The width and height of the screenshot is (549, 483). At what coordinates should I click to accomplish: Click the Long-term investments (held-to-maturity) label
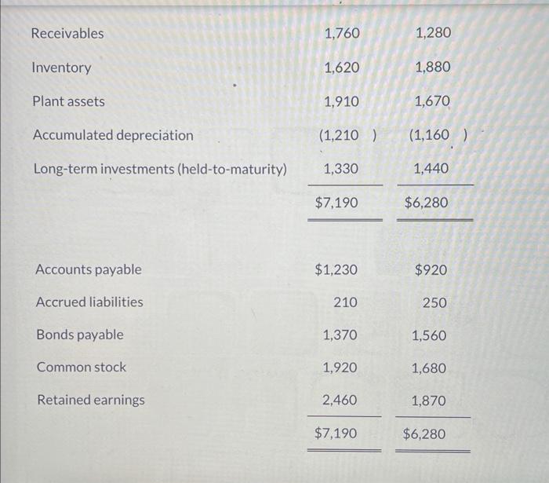tap(159, 169)
